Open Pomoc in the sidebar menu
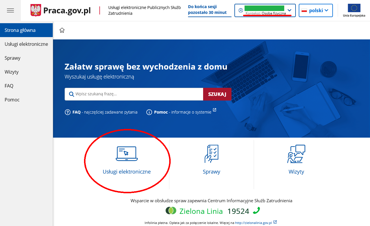This screenshot has width=370, height=226. pyautogui.click(x=12, y=100)
